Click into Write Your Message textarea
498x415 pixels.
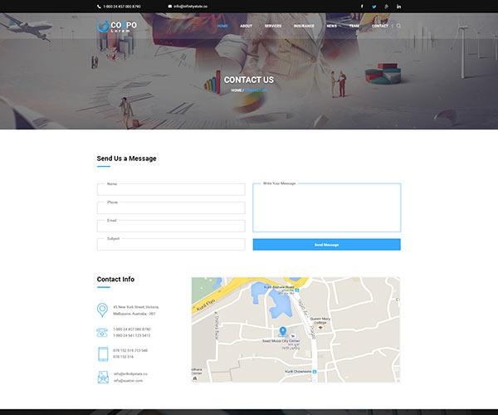[326, 207]
